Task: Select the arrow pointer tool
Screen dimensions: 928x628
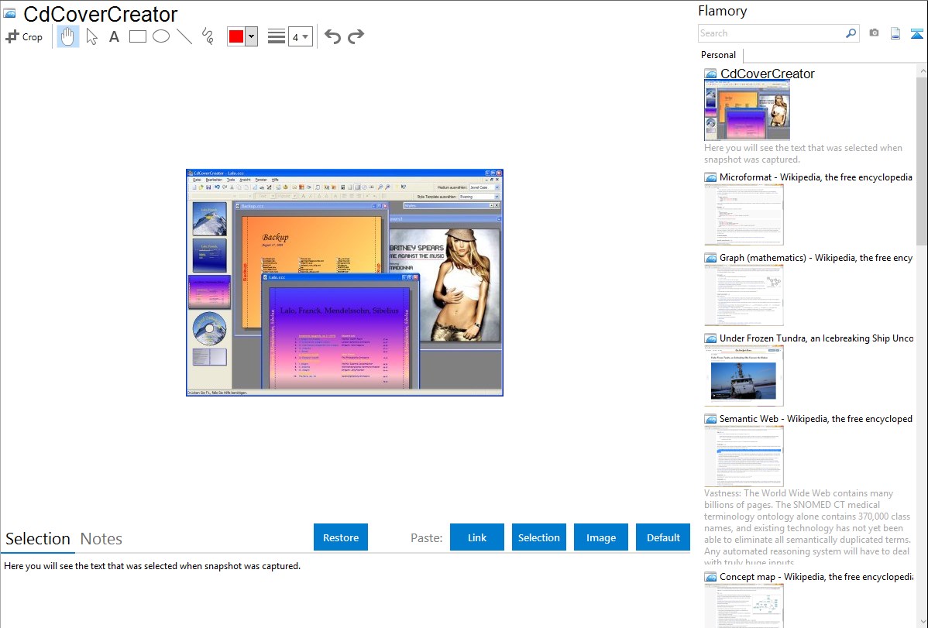Action: (91, 36)
